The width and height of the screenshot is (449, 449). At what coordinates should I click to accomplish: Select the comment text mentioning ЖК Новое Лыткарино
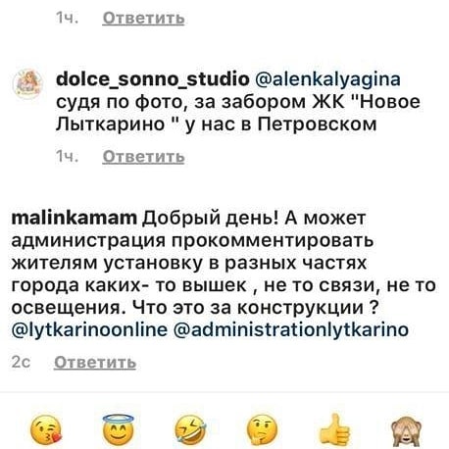pos(237,102)
